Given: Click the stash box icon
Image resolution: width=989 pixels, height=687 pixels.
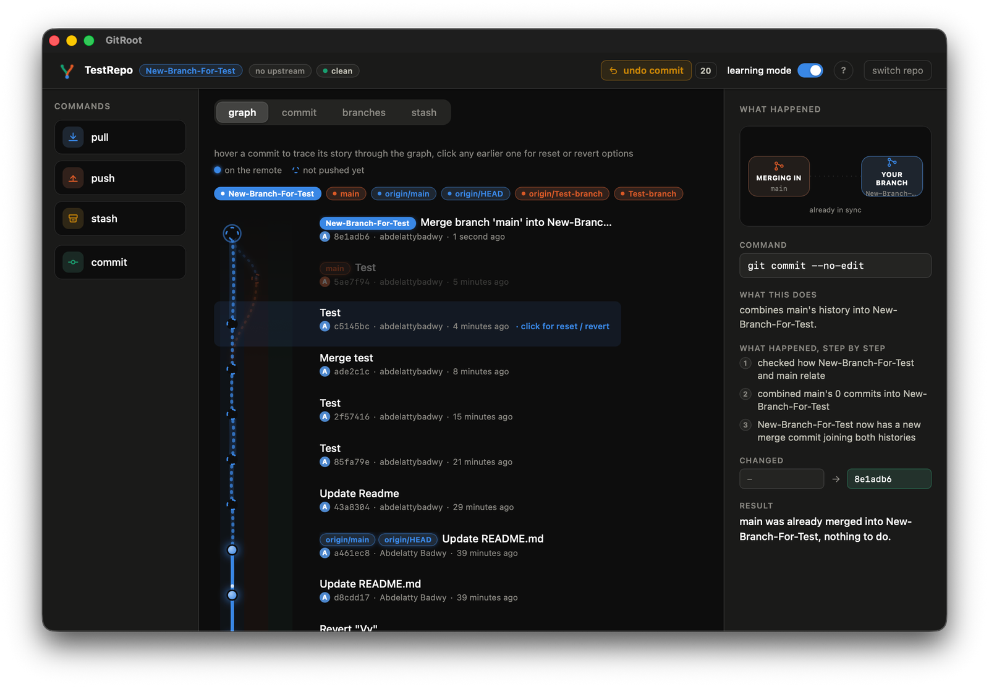Looking at the screenshot, I should (x=73, y=219).
